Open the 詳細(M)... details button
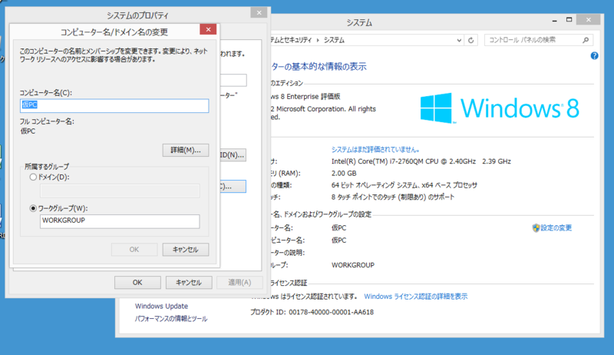 [186, 150]
